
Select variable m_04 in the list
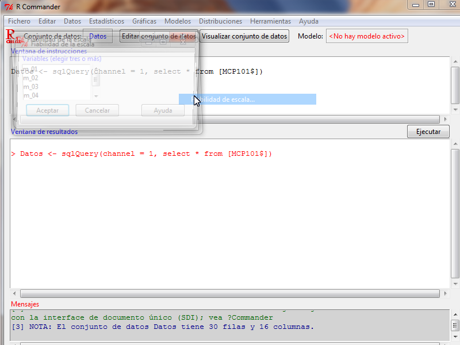click(x=31, y=95)
